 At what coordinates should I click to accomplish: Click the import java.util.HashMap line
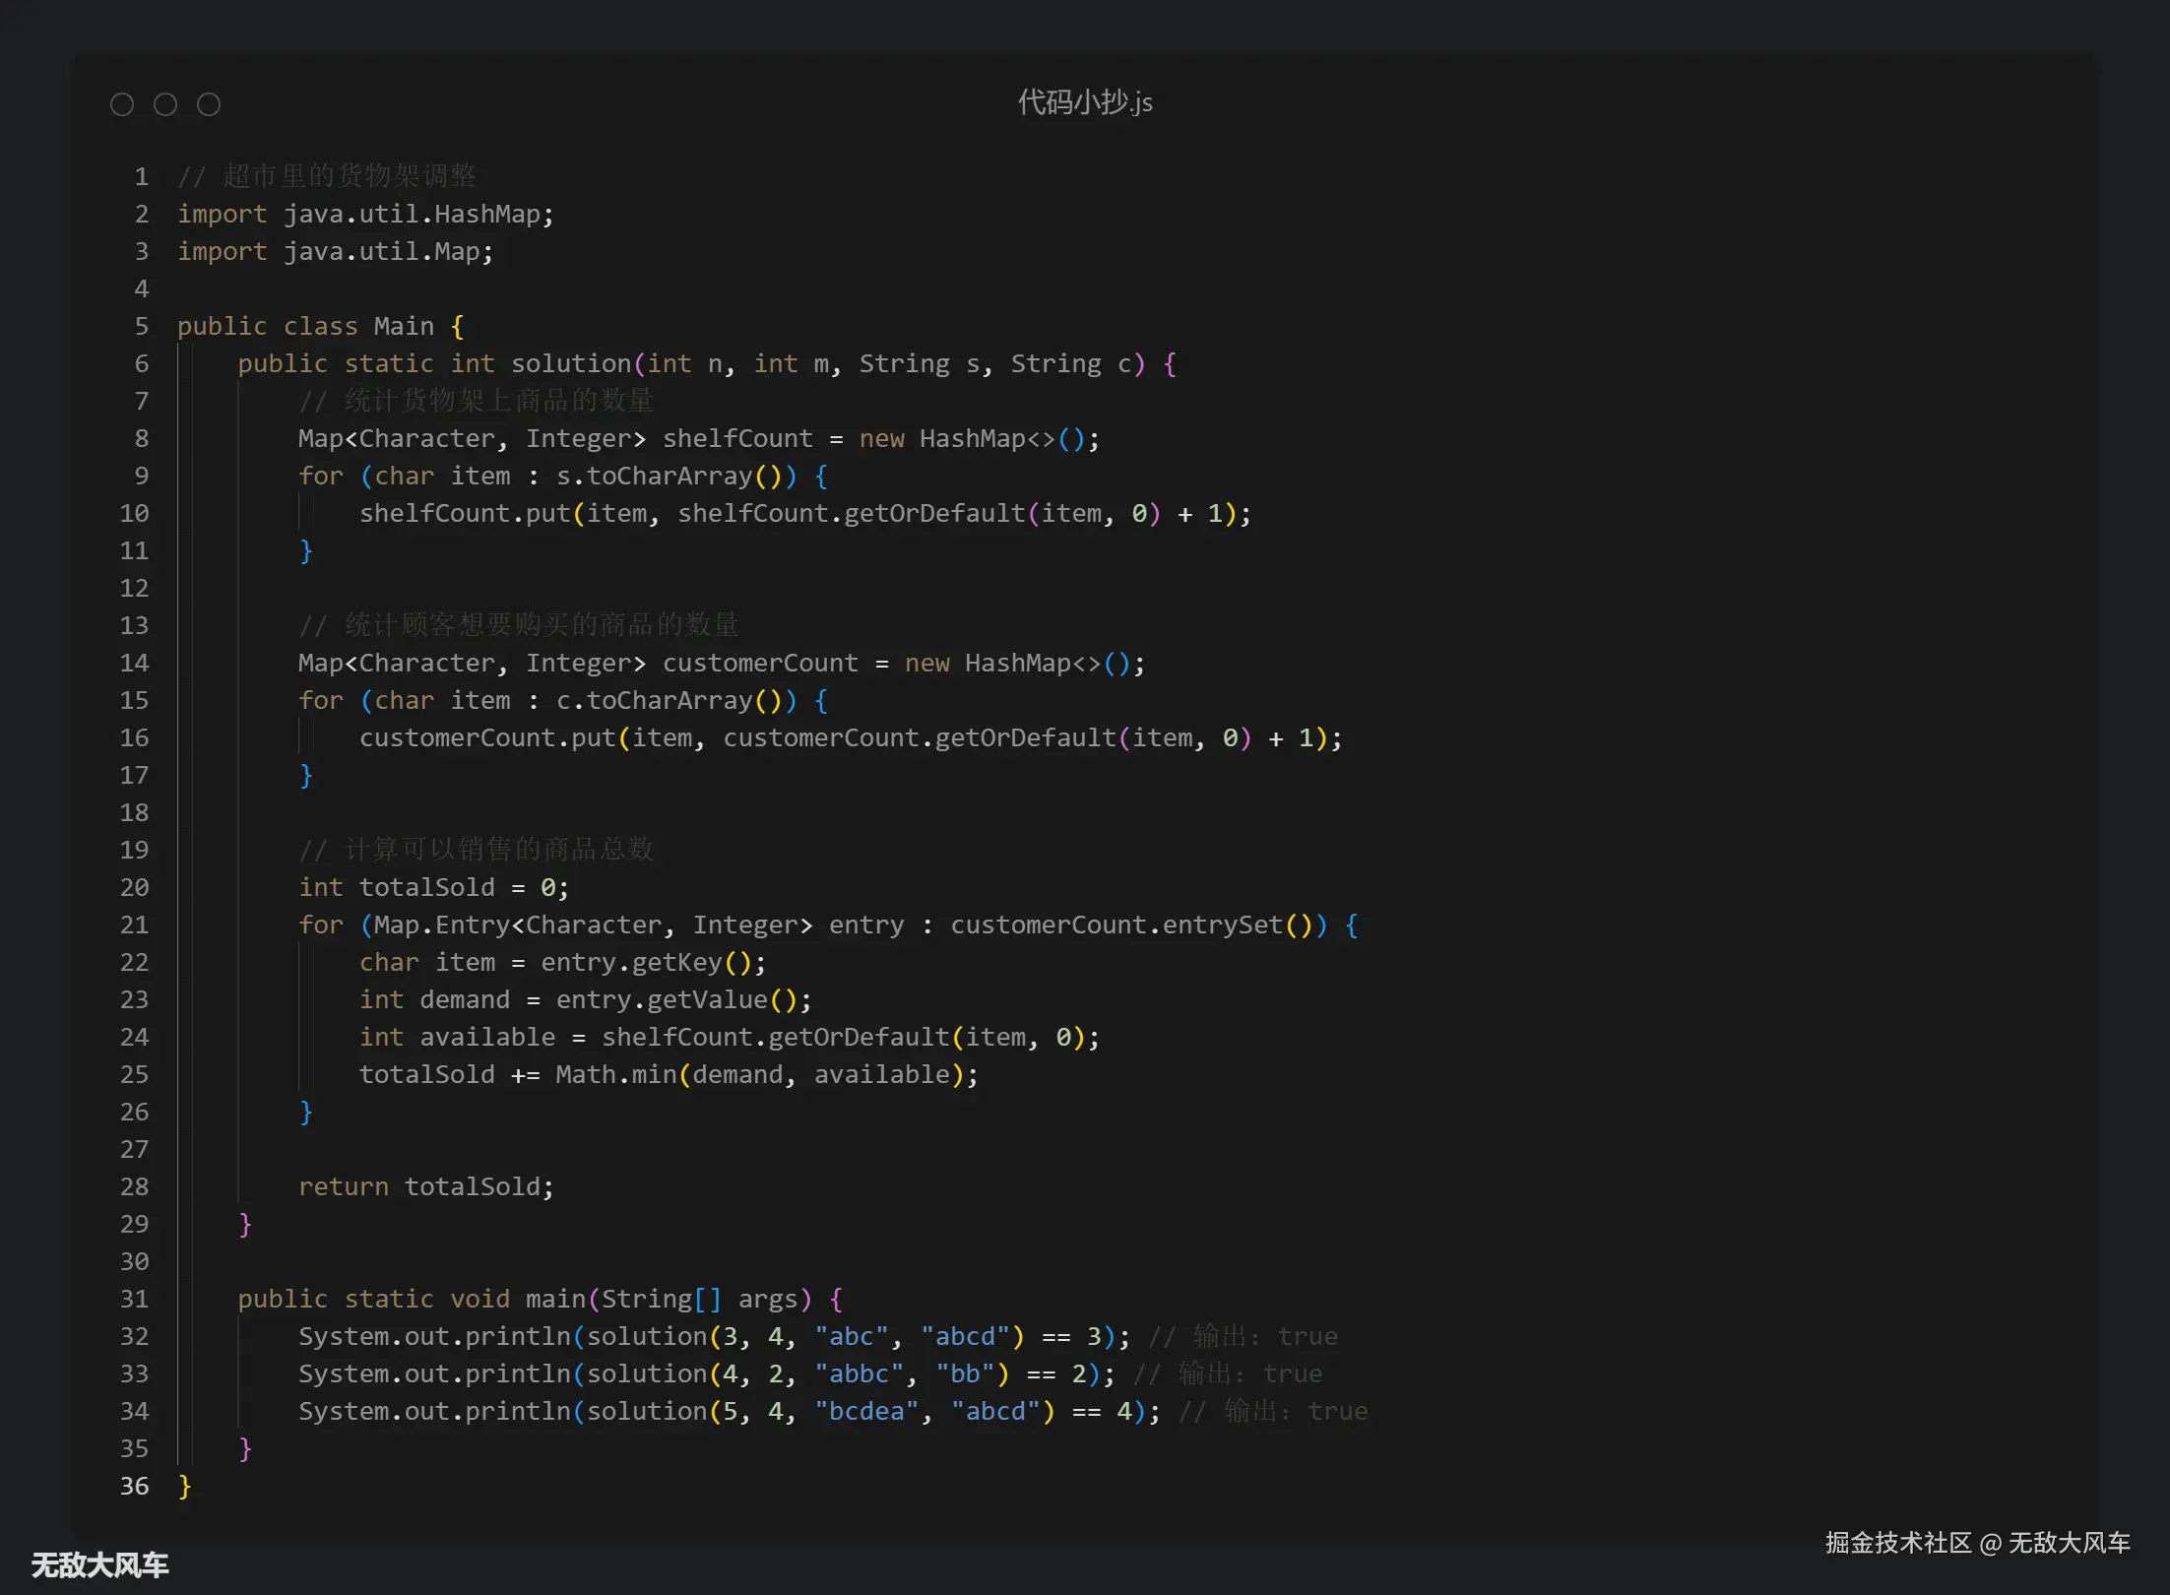(365, 215)
